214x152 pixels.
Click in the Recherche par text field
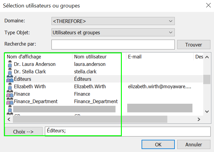click(x=113, y=44)
